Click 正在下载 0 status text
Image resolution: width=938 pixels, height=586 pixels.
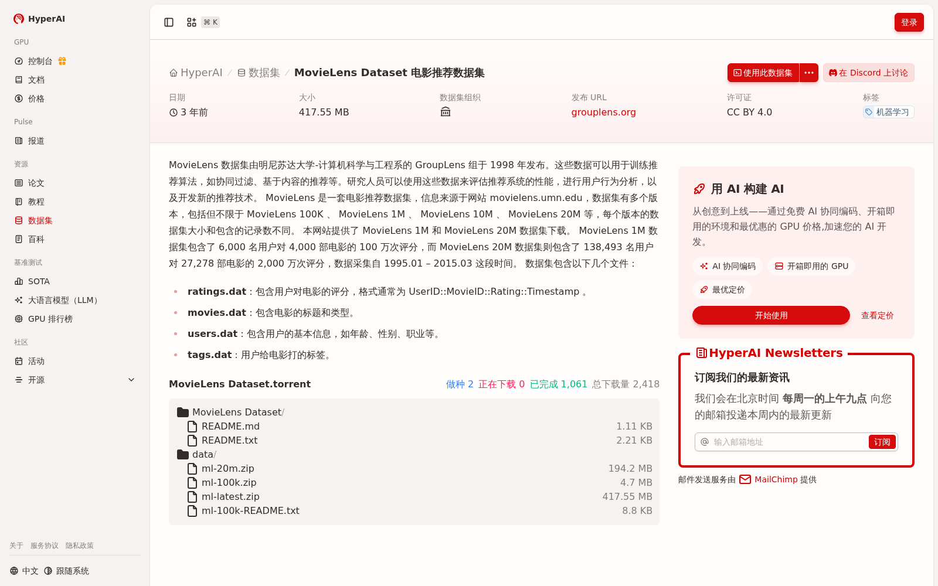(502, 384)
